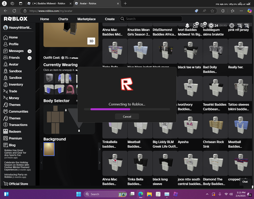This screenshot has width=254, height=199.
Task: Select the 'Ayesha' outfit thumbnail
Action: [190, 126]
